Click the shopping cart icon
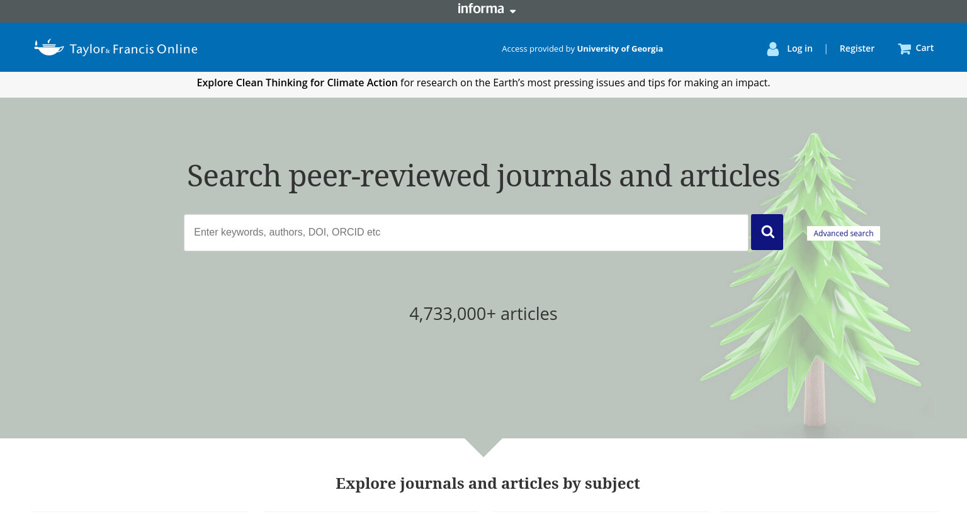The width and height of the screenshot is (967, 519). click(x=905, y=48)
